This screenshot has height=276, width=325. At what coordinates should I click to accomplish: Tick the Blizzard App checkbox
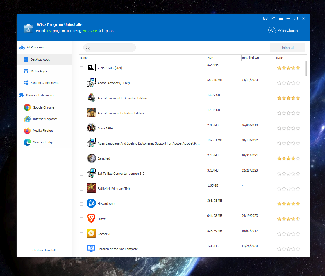click(82, 204)
